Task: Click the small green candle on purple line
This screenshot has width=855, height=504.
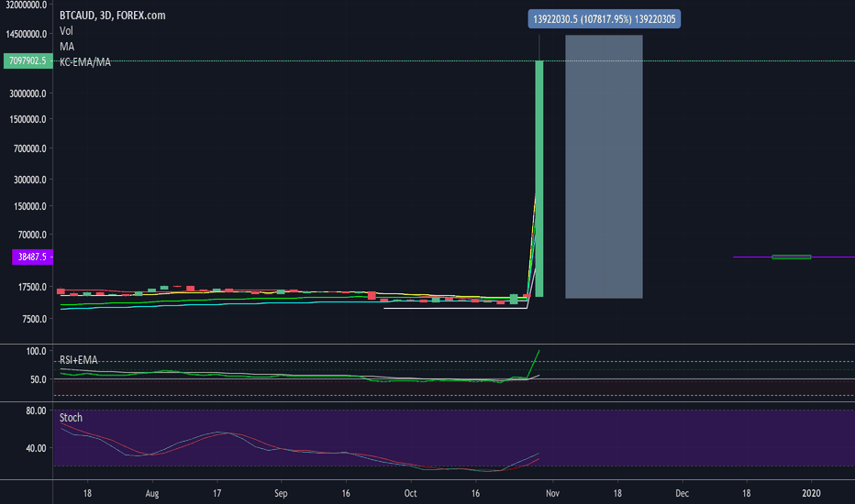Action: coord(791,257)
